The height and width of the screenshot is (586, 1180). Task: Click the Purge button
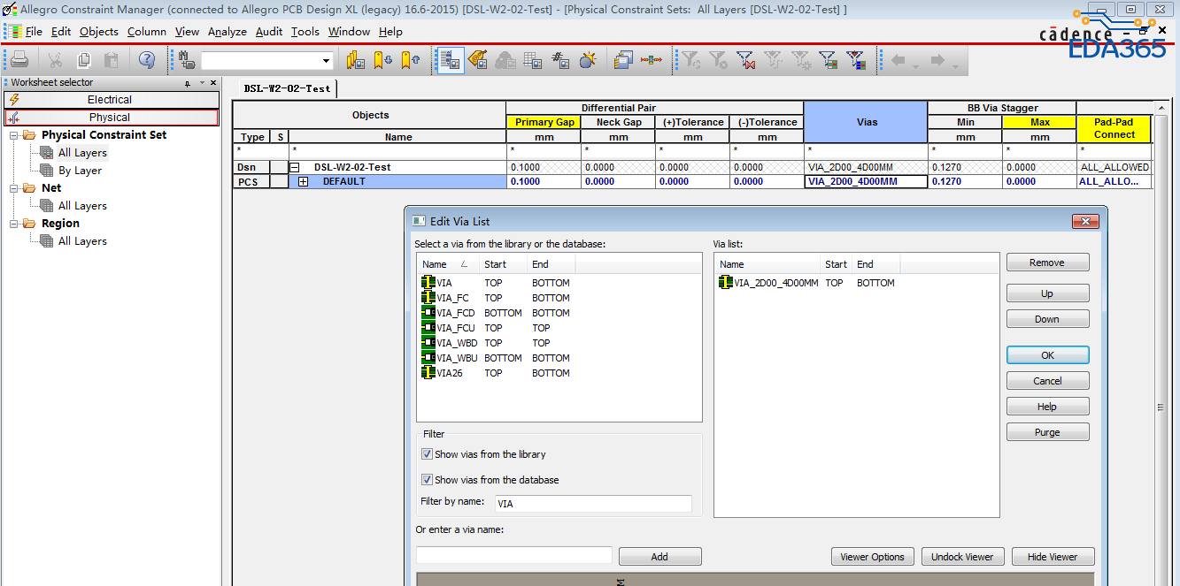point(1047,432)
